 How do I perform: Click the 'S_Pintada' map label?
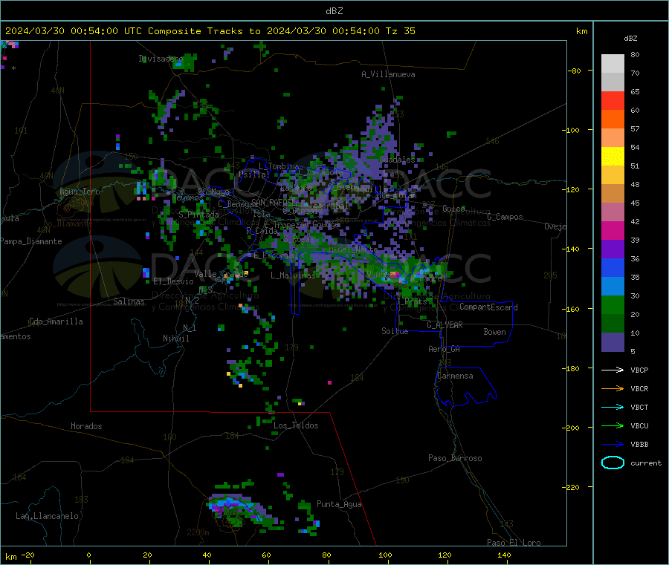click(x=198, y=215)
